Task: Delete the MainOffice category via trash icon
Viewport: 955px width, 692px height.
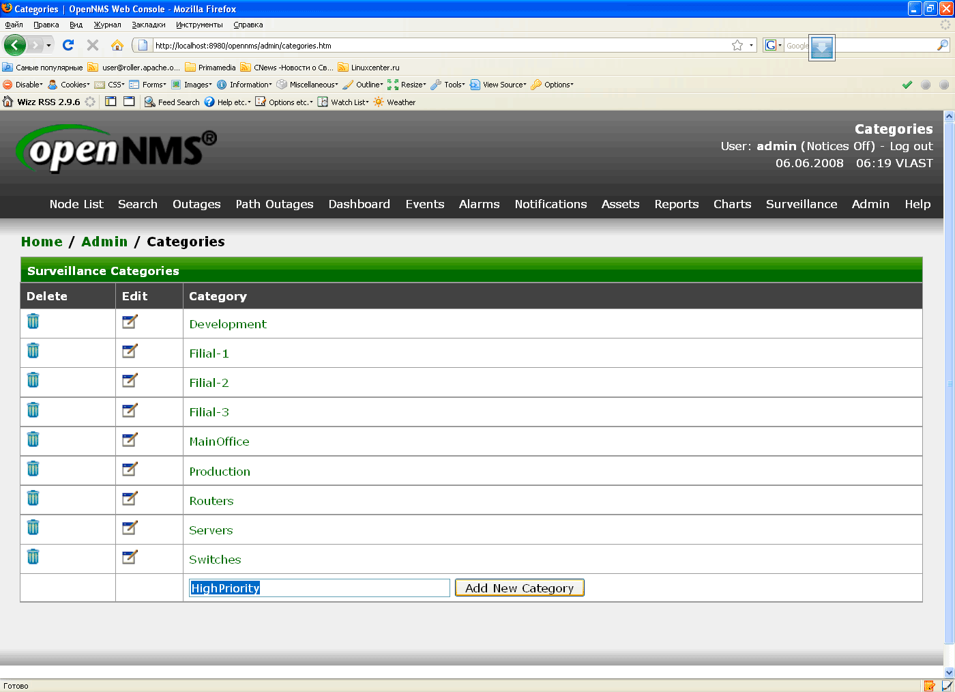Action: coord(33,439)
